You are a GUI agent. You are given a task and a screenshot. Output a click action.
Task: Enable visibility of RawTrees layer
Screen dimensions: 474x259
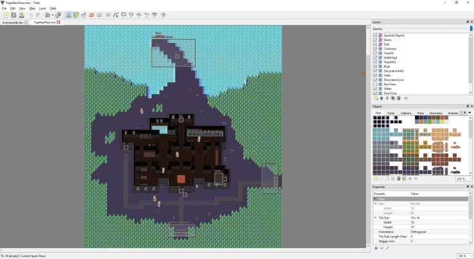[x=375, y=84]
